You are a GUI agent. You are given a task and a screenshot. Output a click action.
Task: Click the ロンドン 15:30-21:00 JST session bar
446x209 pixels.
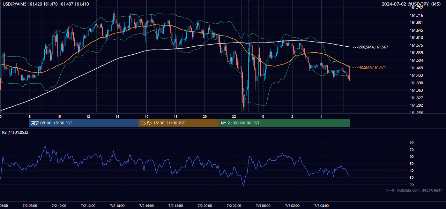179,123
